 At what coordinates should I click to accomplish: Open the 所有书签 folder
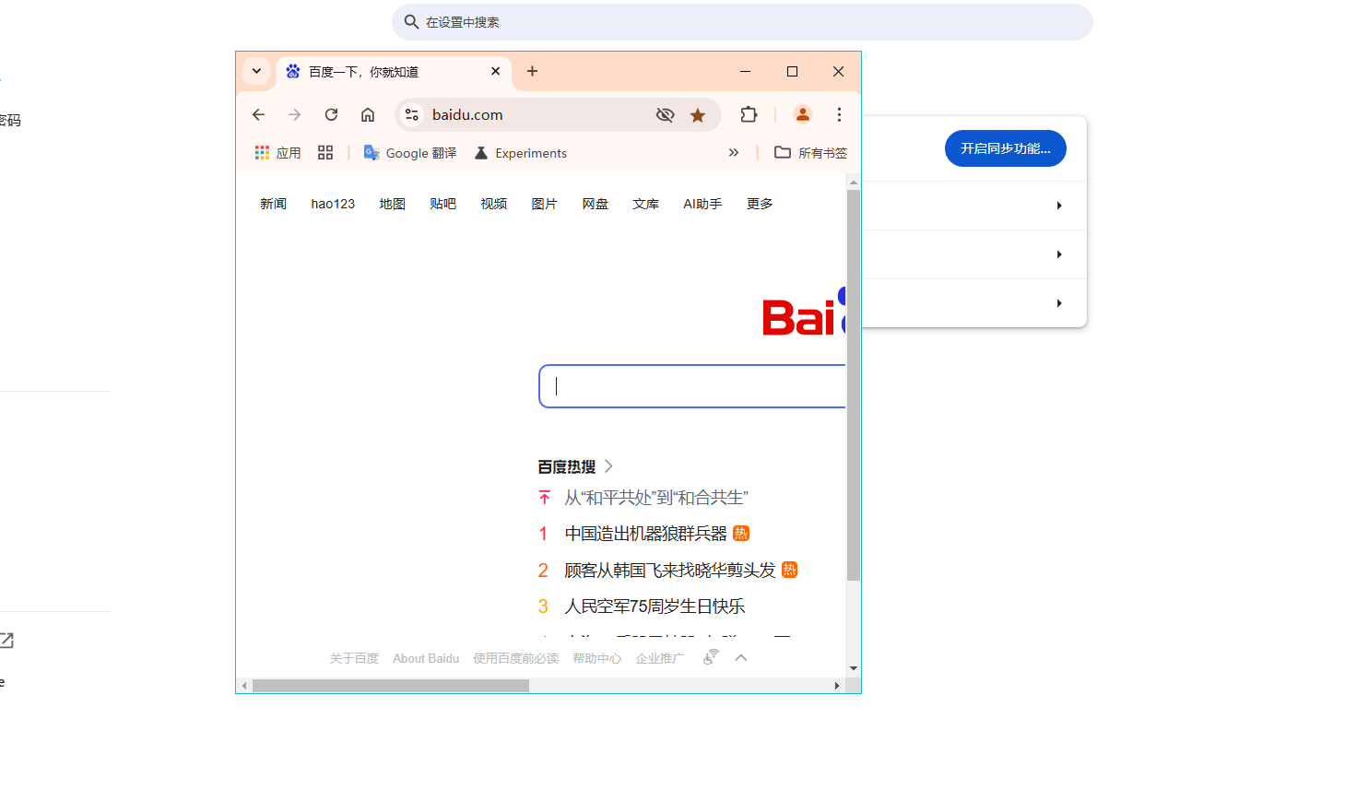(x=810, y=153)
